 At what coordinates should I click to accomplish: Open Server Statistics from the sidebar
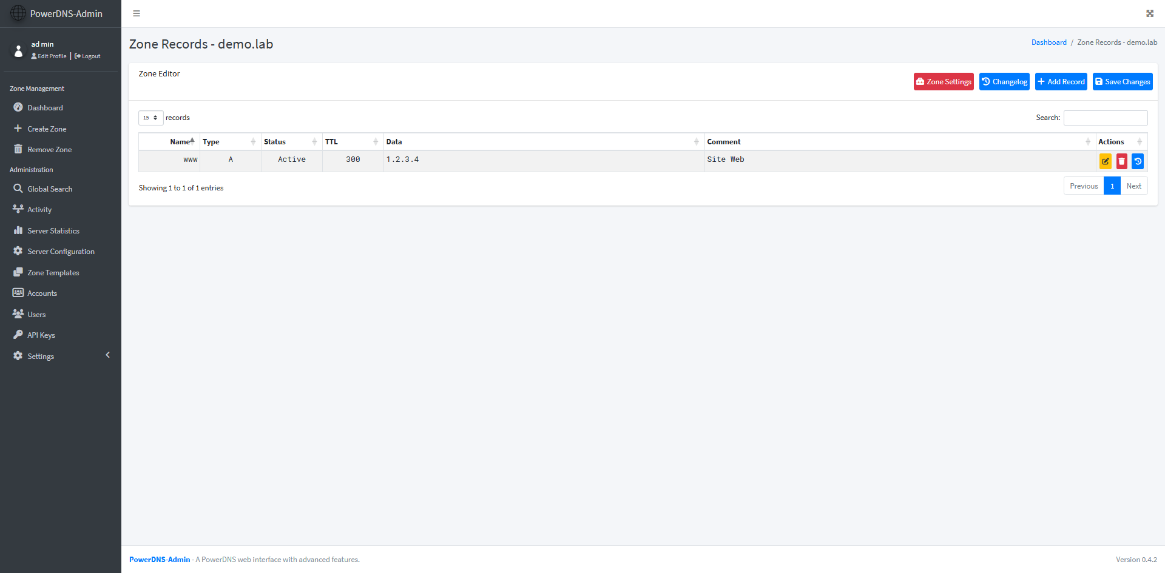click(53, 231)
